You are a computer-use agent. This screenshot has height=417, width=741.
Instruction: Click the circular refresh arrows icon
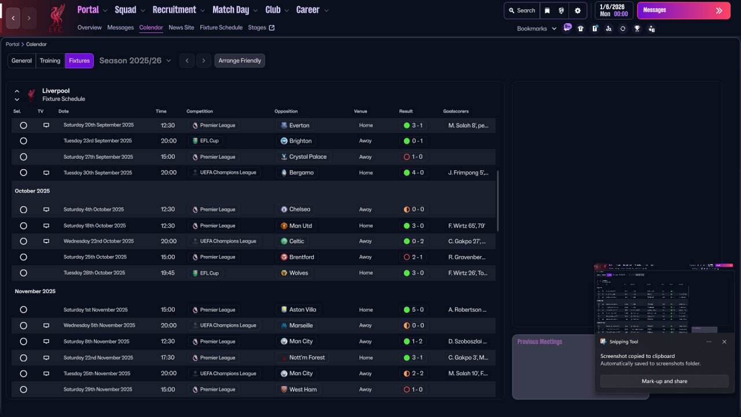(x=623, y=28)
